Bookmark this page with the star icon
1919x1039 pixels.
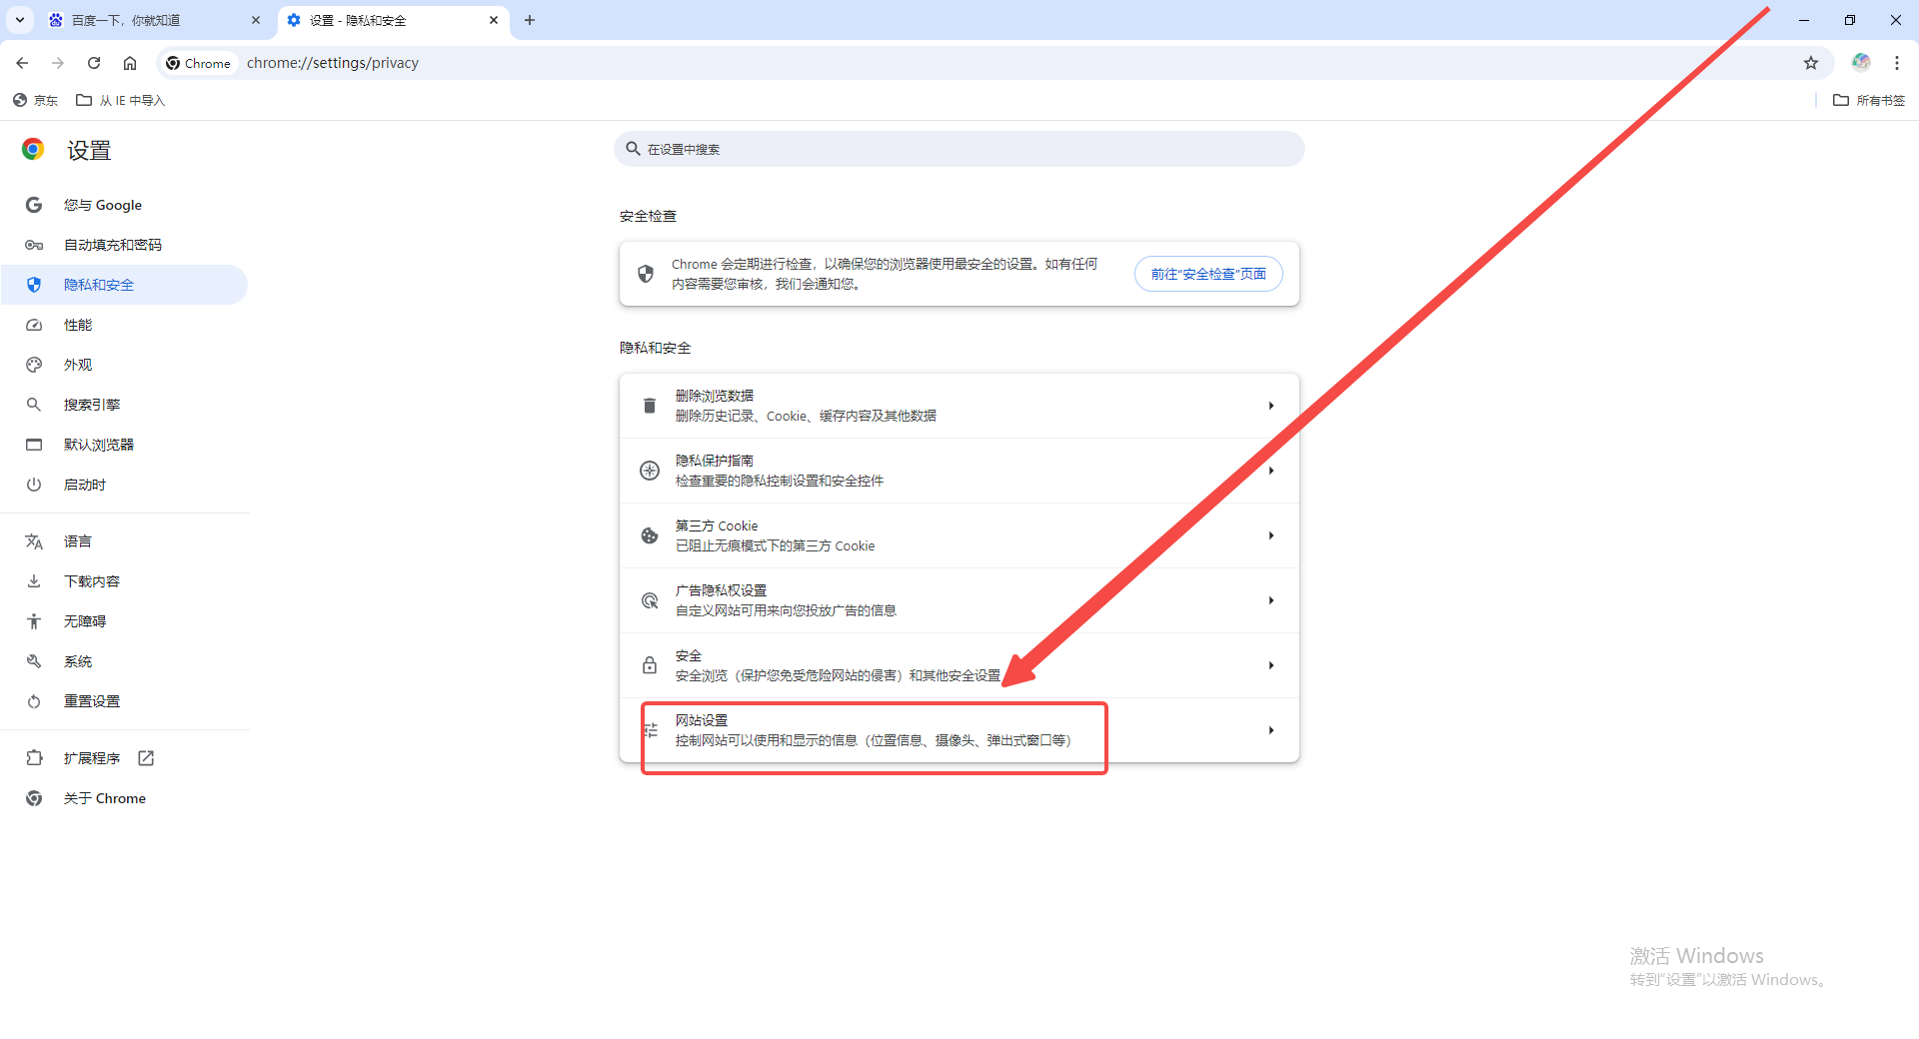[1811, 63]
